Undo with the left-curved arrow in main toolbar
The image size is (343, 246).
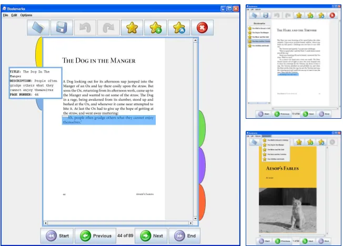click(85, 27)
